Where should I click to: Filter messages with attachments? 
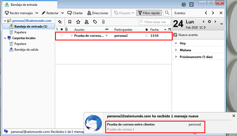click(103, 22)
